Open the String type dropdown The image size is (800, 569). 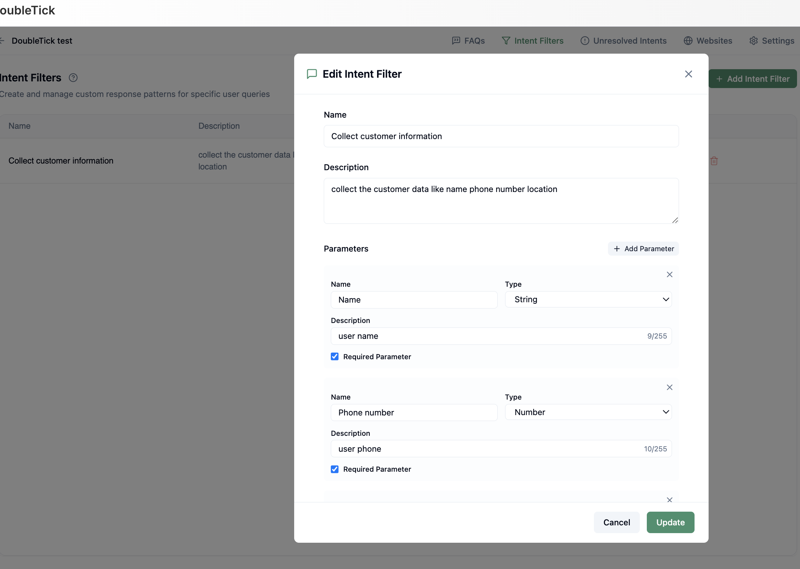[588, 299]
